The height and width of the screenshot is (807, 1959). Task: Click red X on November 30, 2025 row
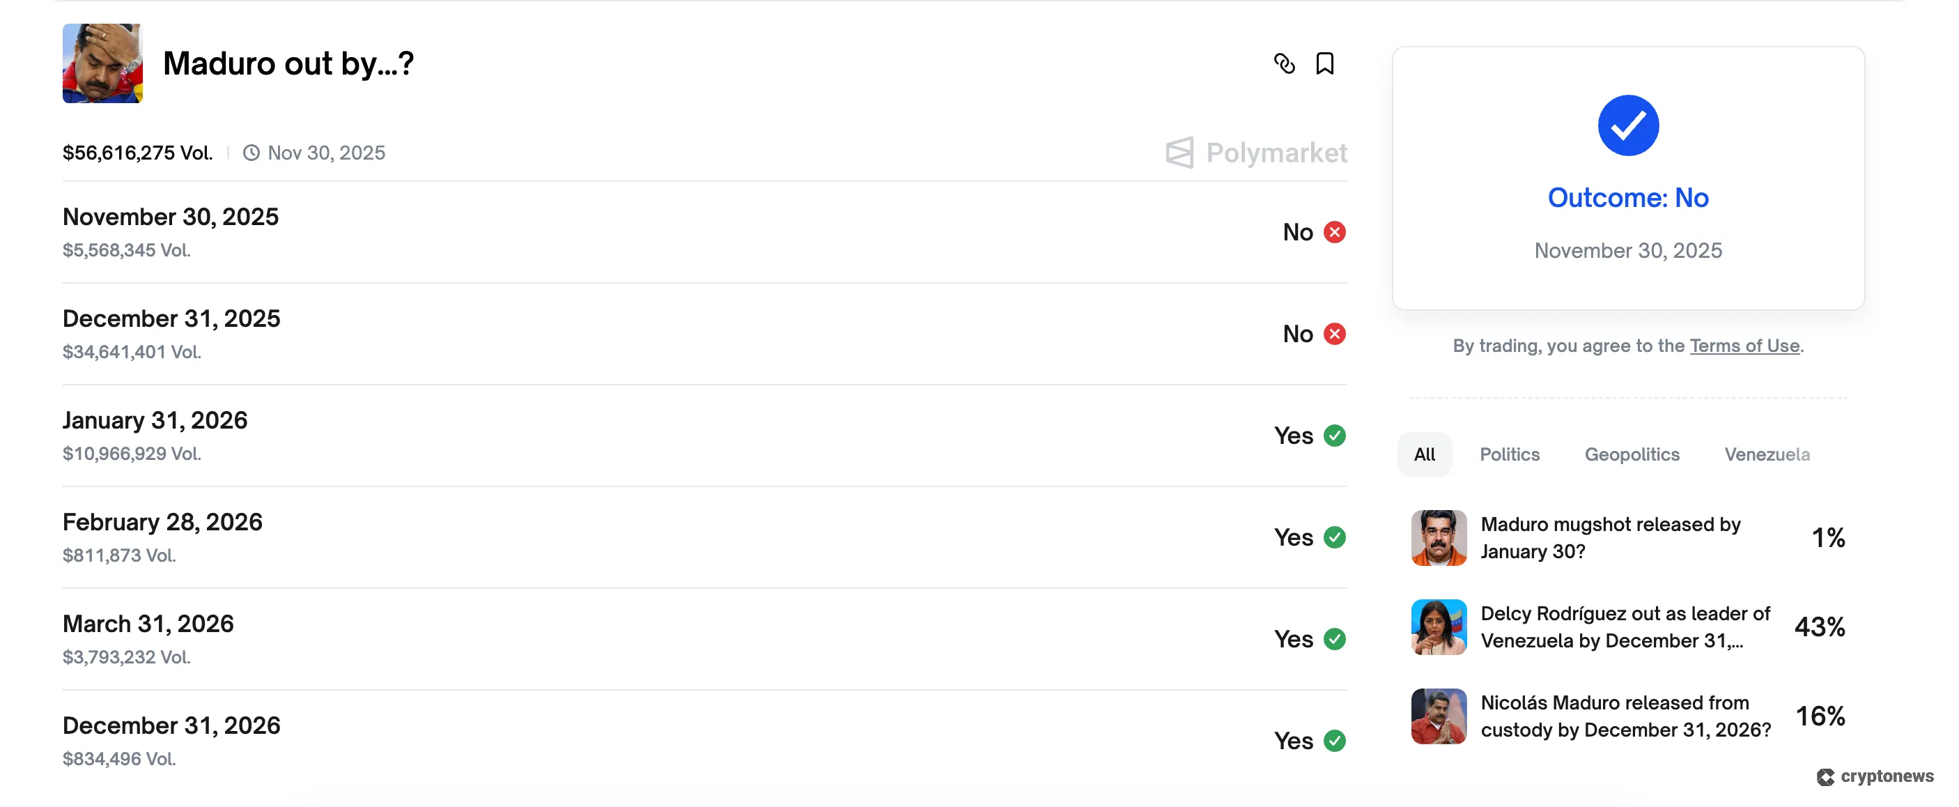(1335, 232)
